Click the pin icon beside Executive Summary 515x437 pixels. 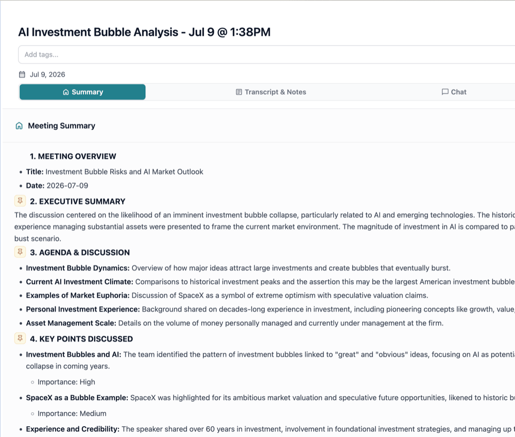point(20,201)
